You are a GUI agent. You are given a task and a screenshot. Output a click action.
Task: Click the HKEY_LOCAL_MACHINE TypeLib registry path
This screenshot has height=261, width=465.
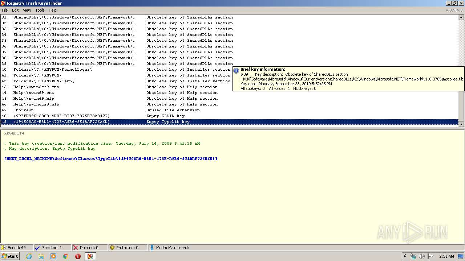pyautogui.click(x=111, y=159)
